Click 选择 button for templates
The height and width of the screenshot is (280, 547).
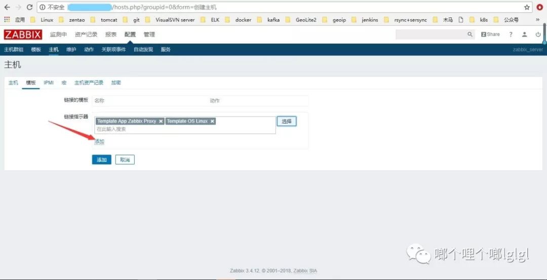pos(287,122)
